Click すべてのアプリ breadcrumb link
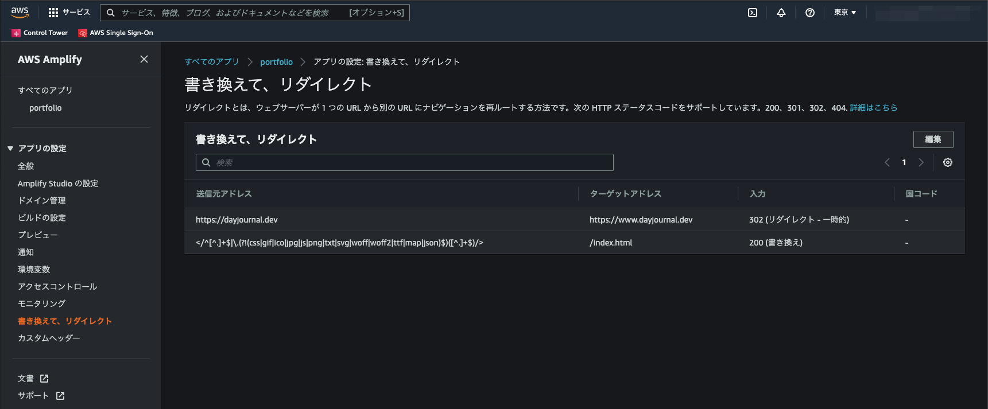The image size is (988, 409). (212, 61)
